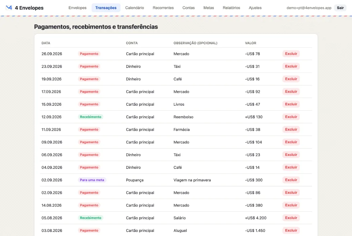352x236 pixels.
Task: Remove the 09.09.2026 Mercado payment
Action: coord(291,142)
